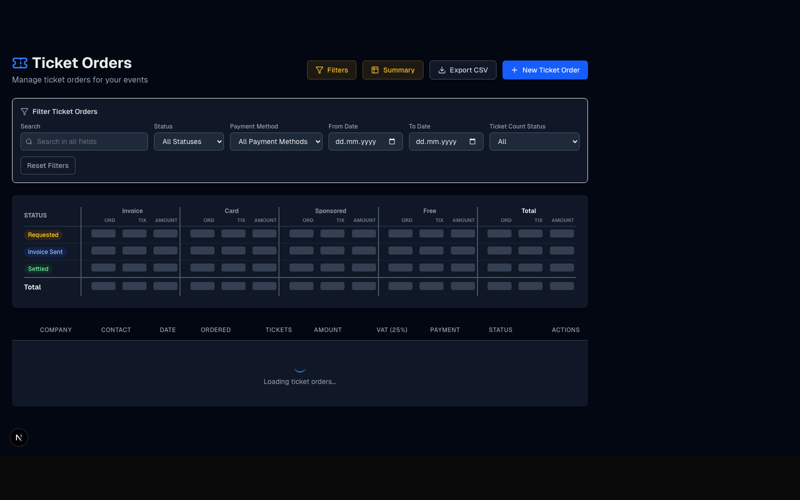Click the plus icon on New Ticket Order
800x500 pixels.
click(x=514, y=70)
